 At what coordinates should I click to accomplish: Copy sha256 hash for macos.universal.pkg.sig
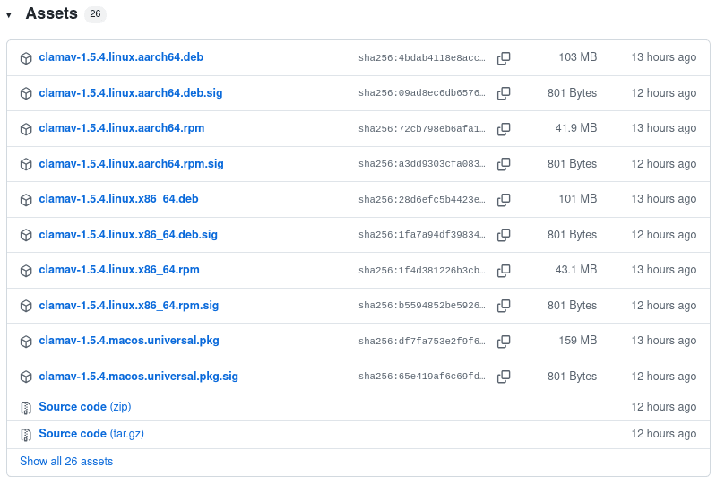[x=504, y=377]
